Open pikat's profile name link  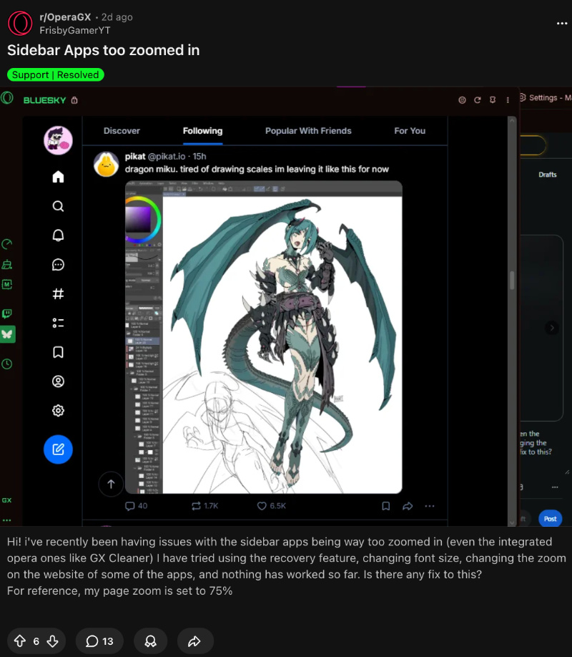click(135, 156)
